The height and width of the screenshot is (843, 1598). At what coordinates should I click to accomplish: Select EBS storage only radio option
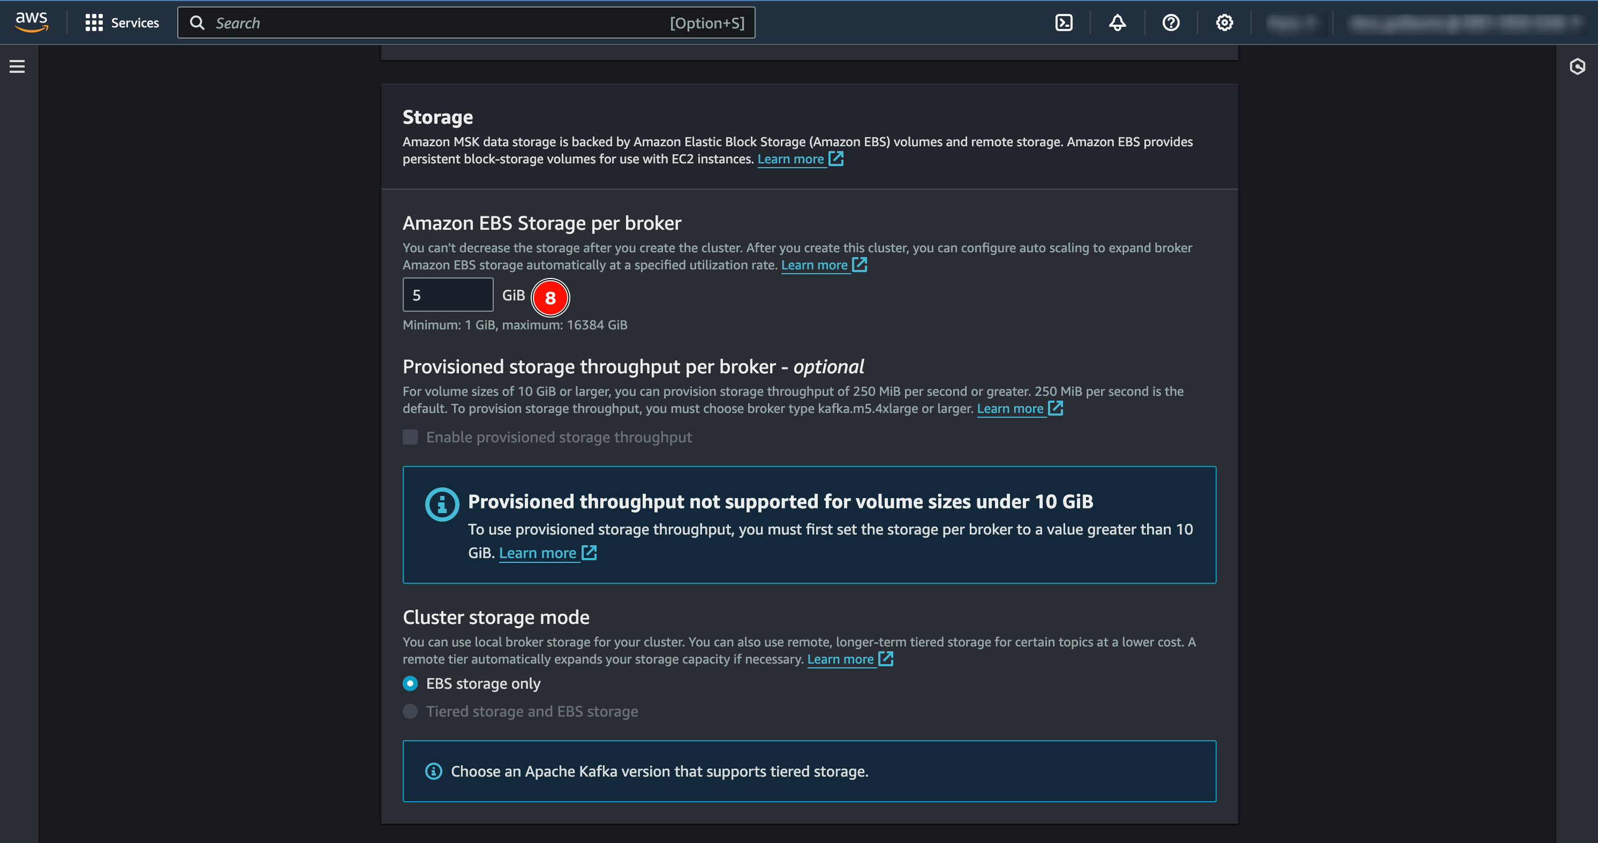(410, 683)
